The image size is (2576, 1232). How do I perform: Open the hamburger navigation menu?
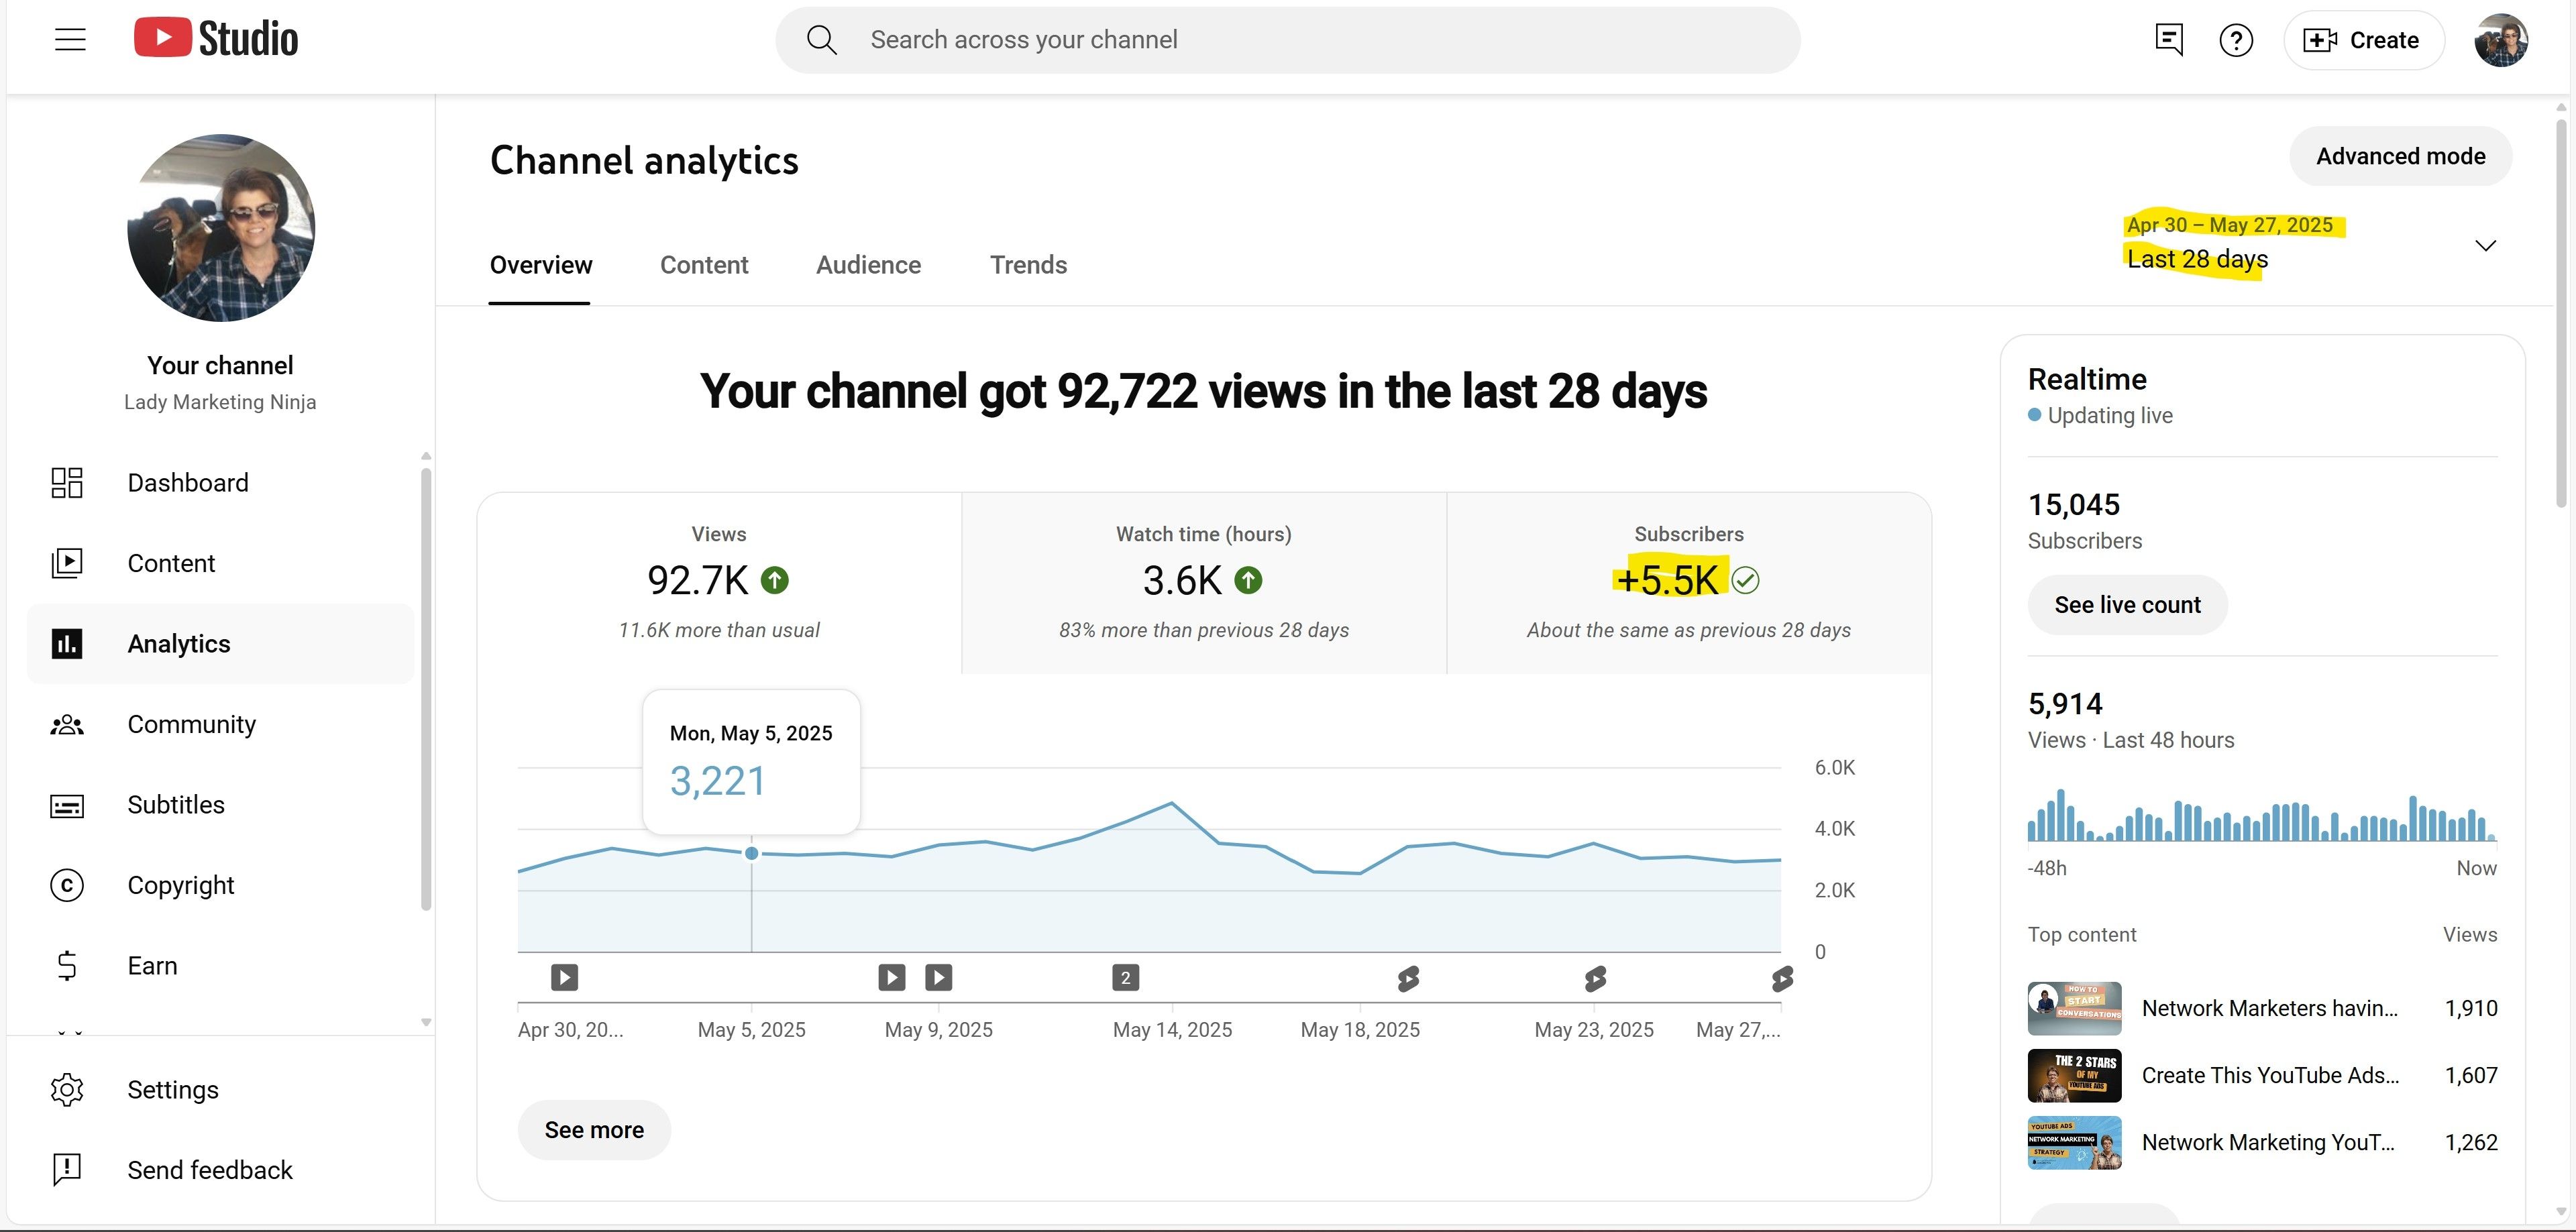70,40
